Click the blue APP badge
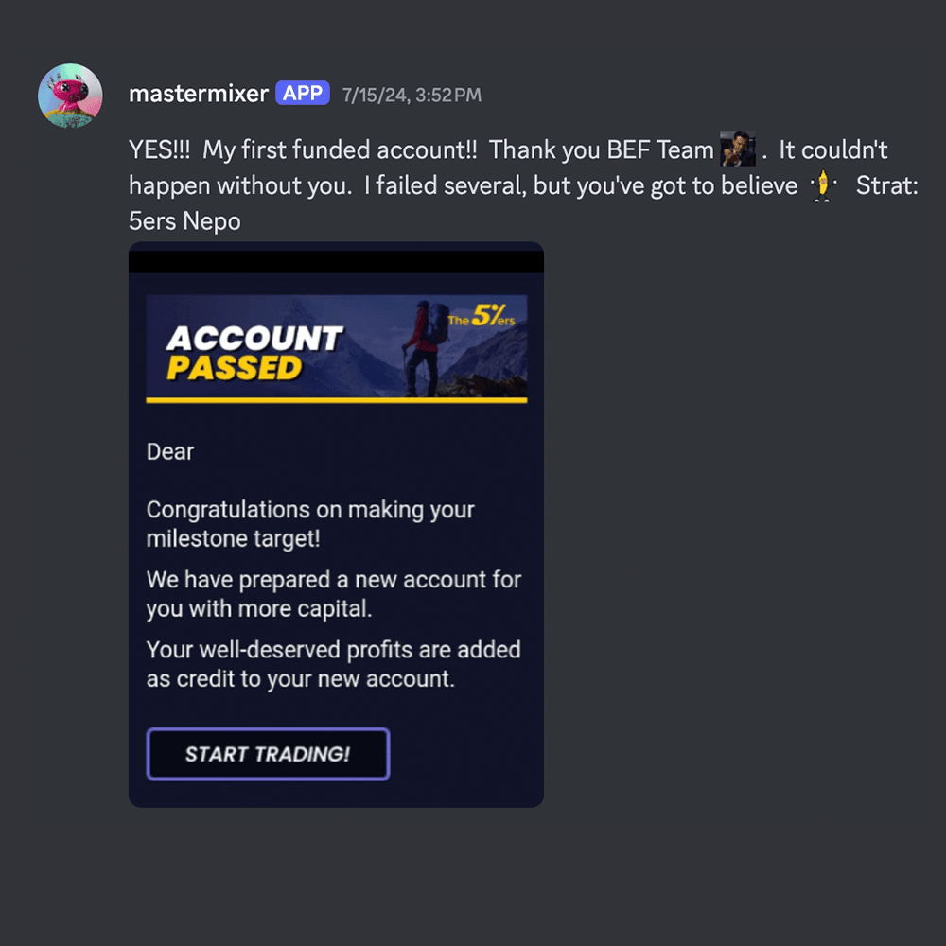 coord(303,93)
